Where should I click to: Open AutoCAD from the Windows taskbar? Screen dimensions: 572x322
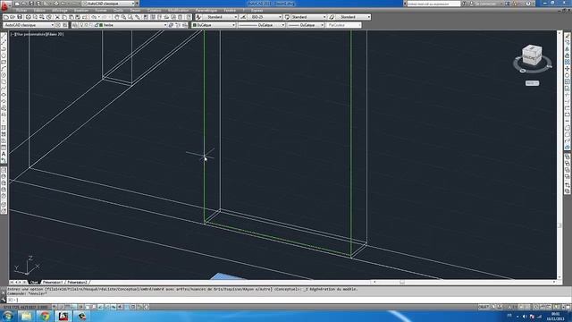pos(63,316)
